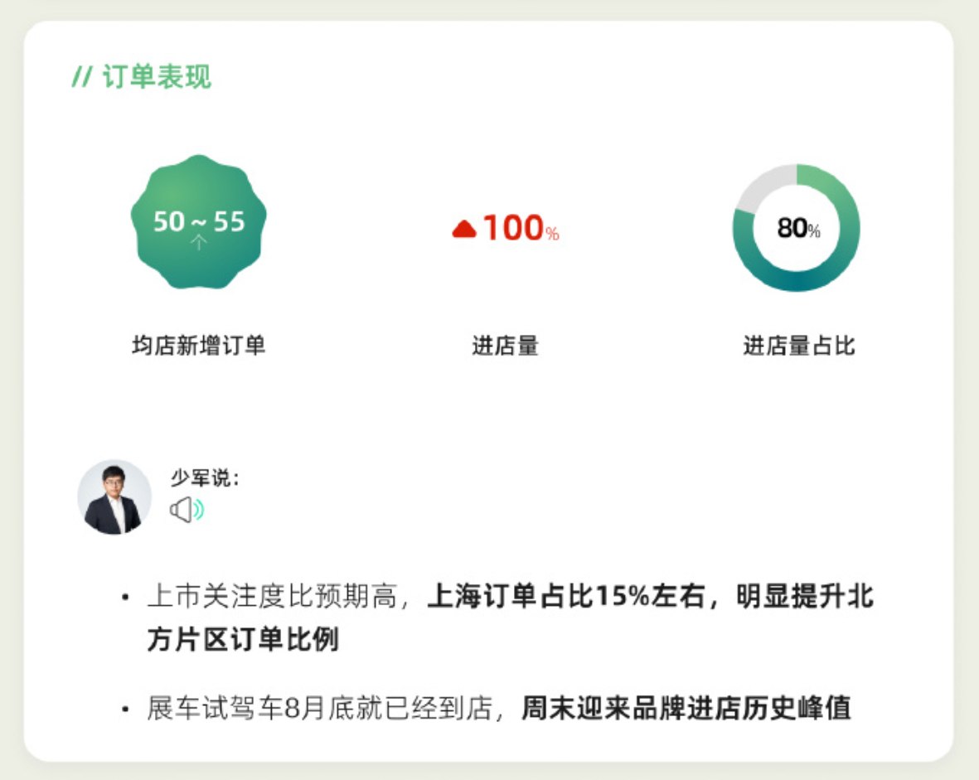Click the 80% value inside the ring

click(798, 228)
